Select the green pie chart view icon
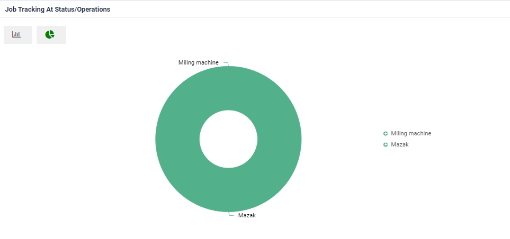The image size is (510, 239). [x=50, y=34]
